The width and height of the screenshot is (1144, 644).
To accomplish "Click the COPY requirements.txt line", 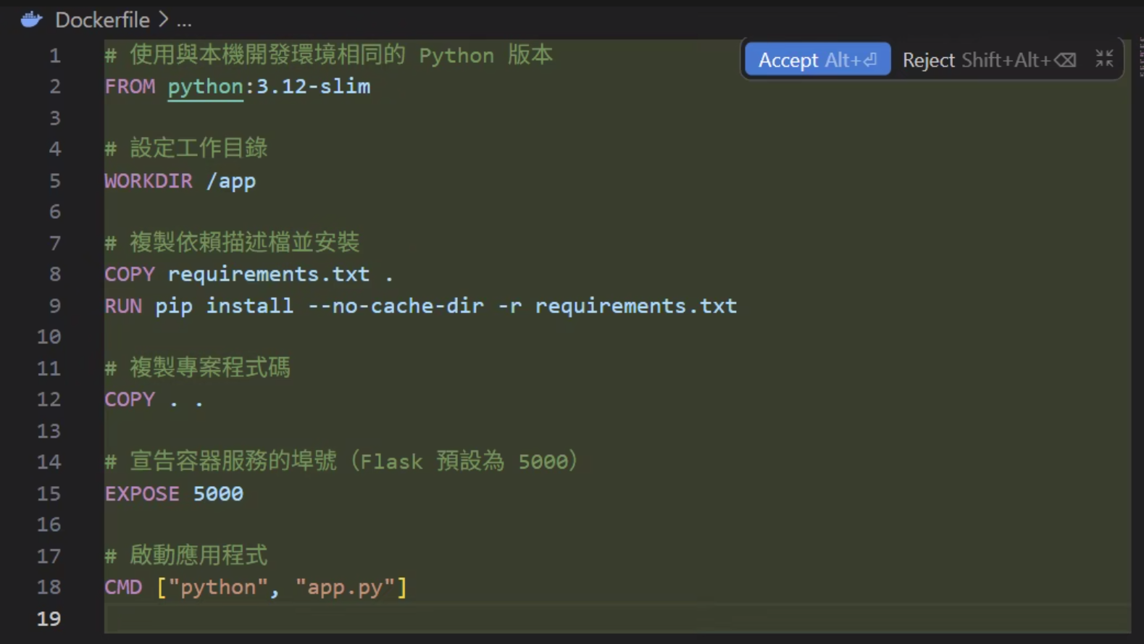I will click(249, 274).
